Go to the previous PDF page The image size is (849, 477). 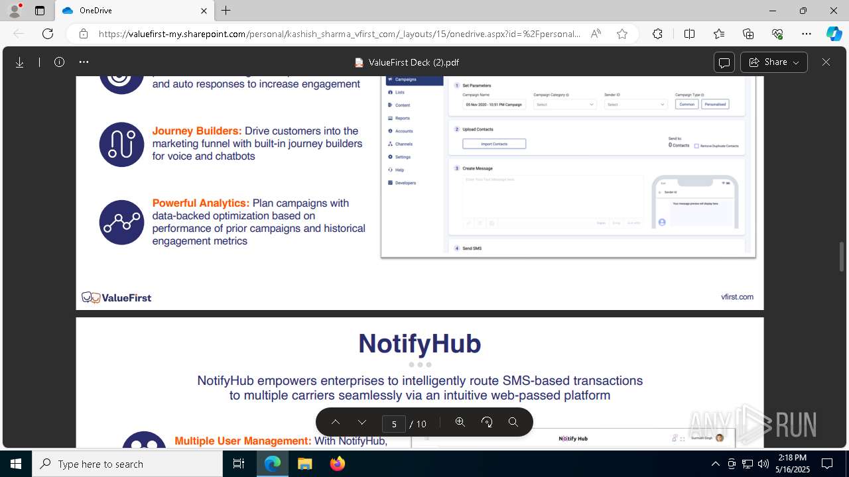[336, 423]
